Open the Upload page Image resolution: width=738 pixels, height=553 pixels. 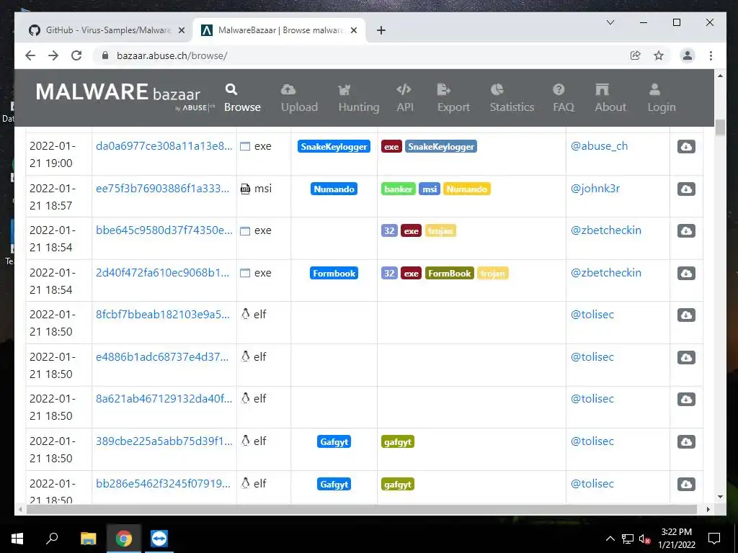click(299, 98)
